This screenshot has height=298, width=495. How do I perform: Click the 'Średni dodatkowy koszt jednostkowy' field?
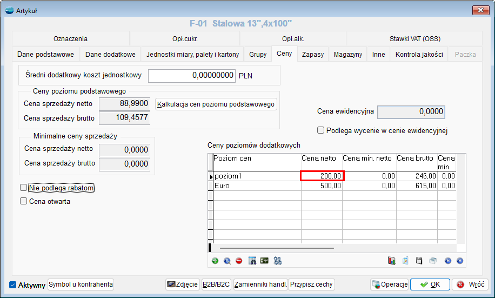point(192,76)
